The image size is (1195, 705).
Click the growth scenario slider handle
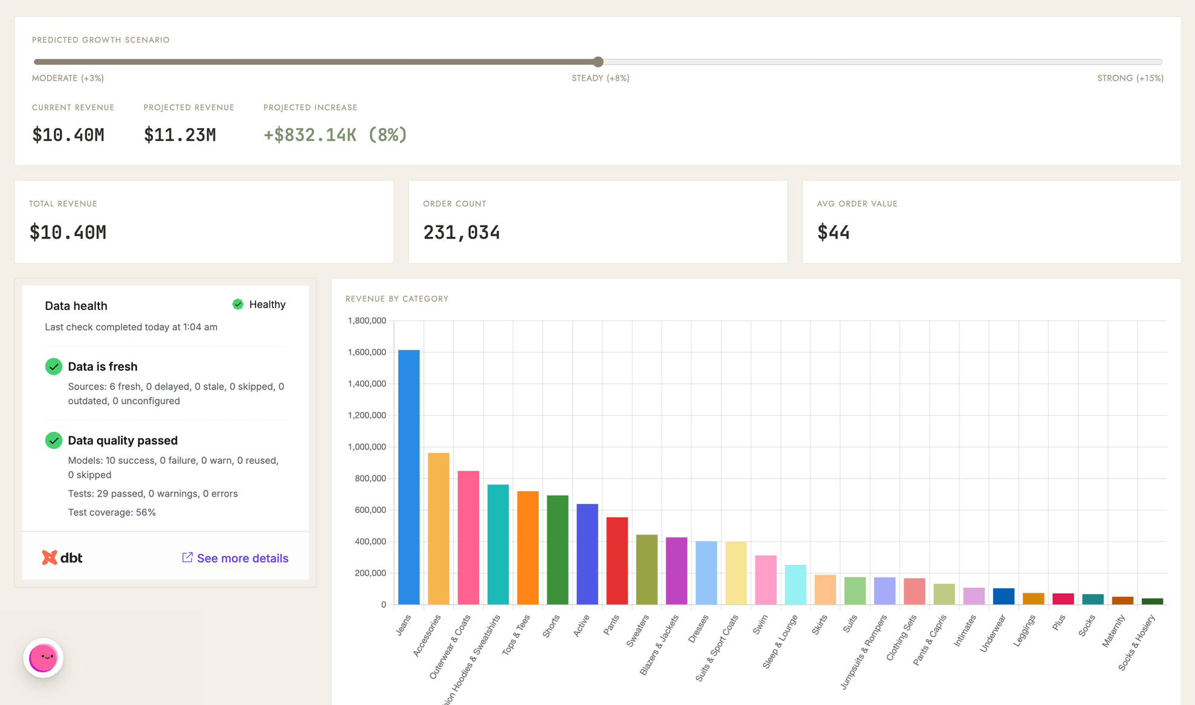click(x=598, y=62)
